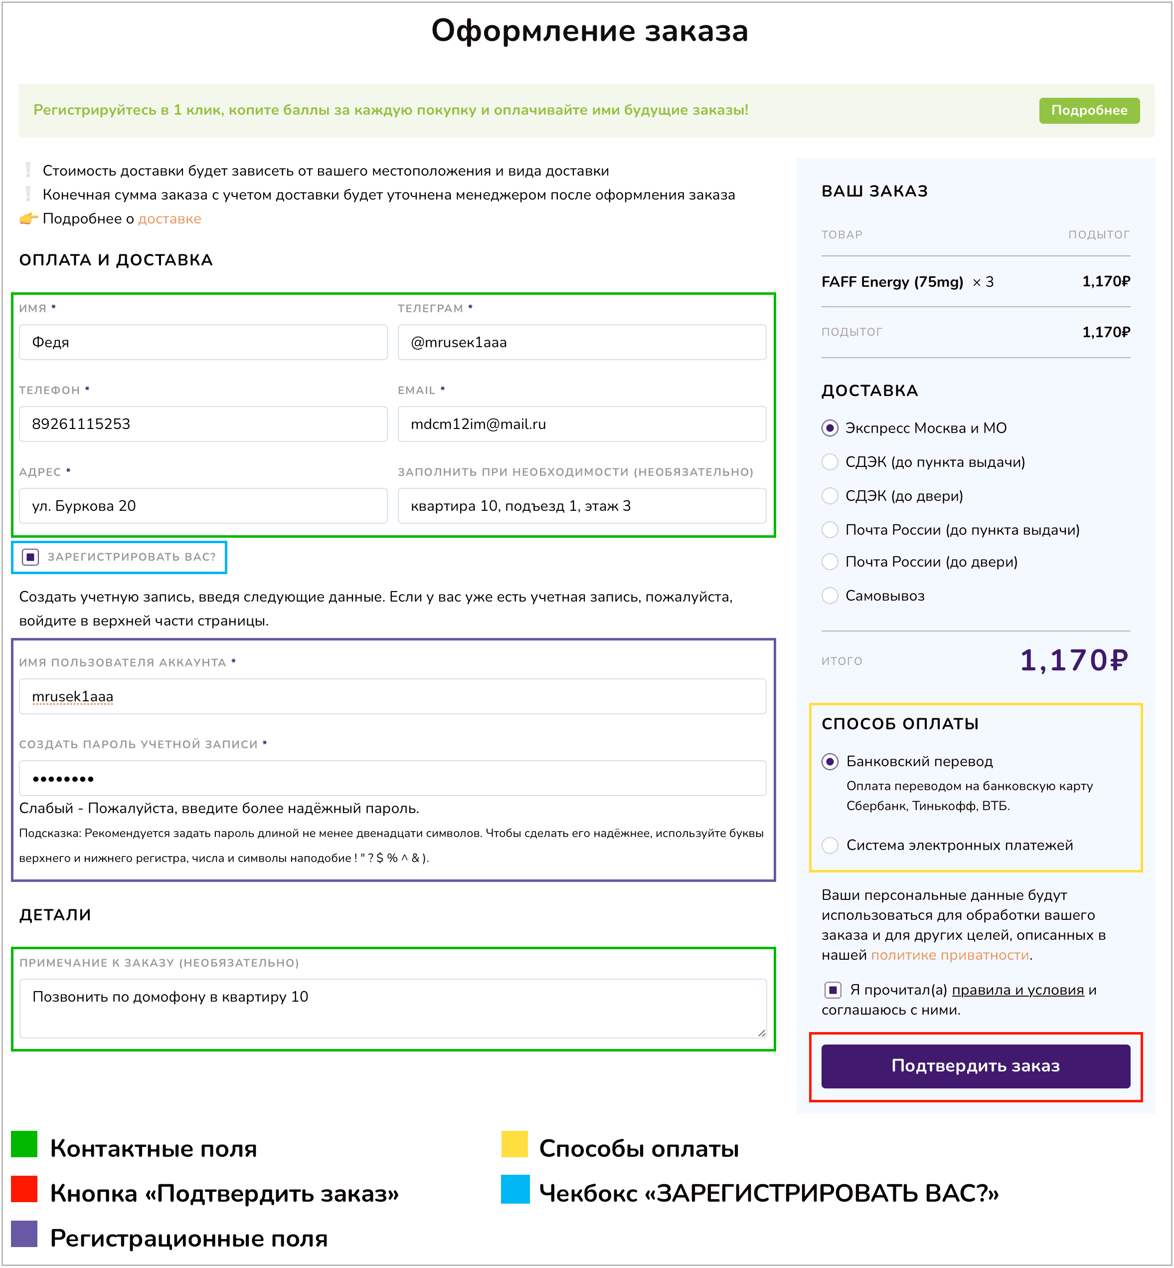1174x1268 pixels.
Task: Select Экспресс Москва и МО delivery
Action: tap(830, 428)
